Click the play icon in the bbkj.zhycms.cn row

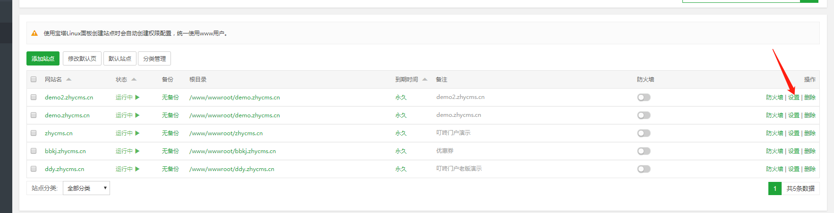(137, 151)
